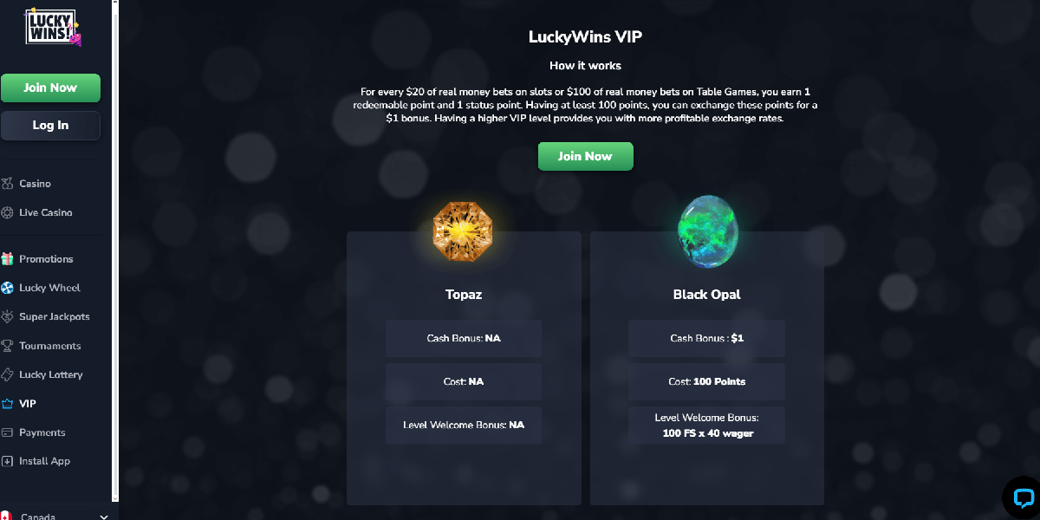Click the Log In button

(50, 125)
